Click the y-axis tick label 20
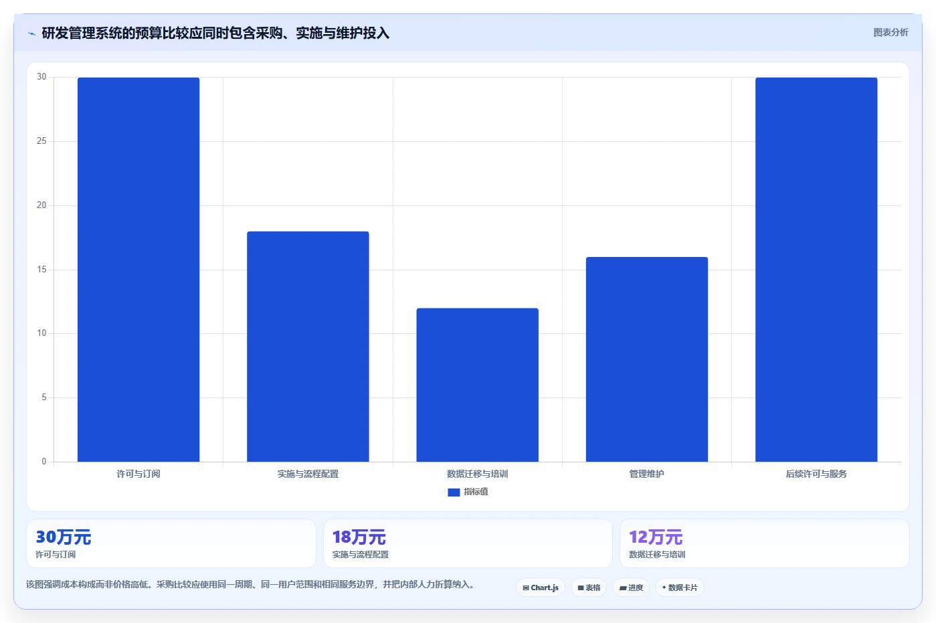 coord(41,205)
